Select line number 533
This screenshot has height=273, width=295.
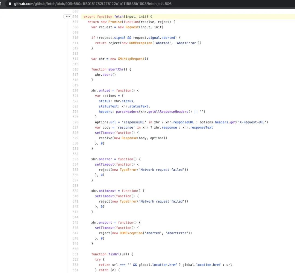pos(75,159)
